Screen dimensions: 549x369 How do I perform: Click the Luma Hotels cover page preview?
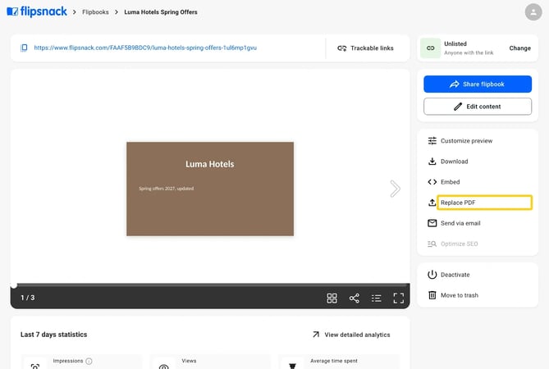click(210, 189)
